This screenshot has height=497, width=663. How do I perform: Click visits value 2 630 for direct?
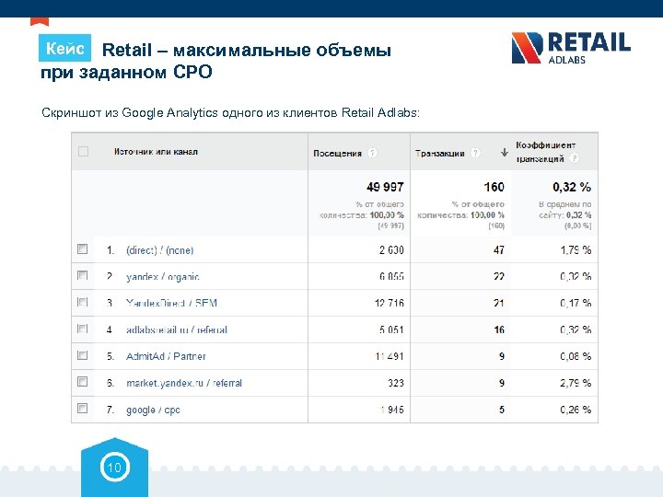coord(391,250)
